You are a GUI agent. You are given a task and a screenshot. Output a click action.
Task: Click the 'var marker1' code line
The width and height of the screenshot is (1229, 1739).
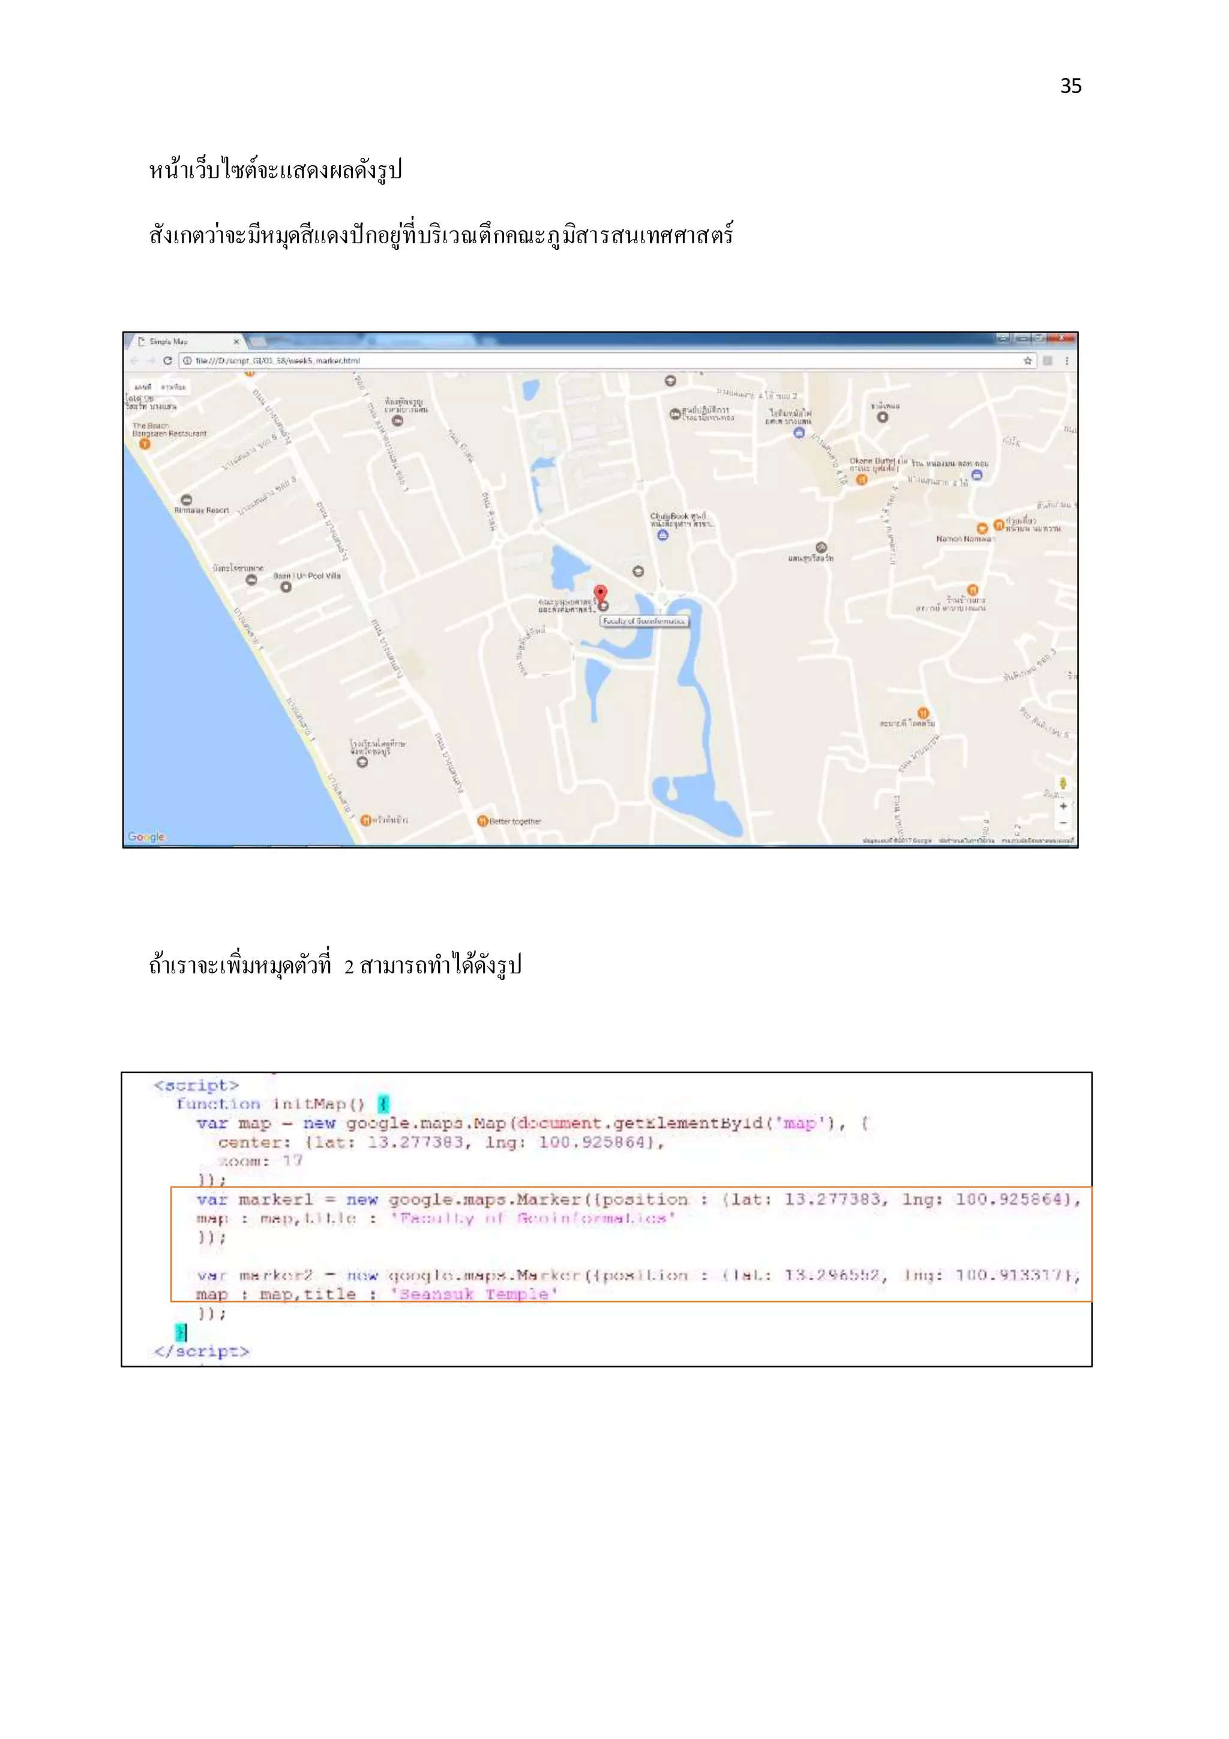click(639, 1200)
